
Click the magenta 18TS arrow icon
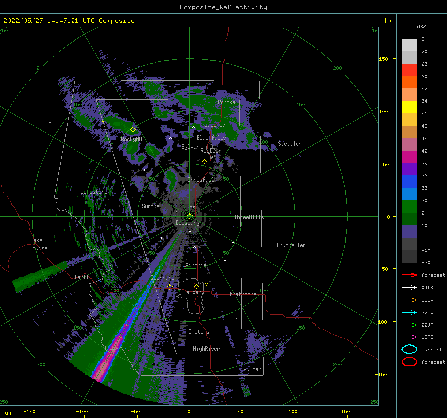[409, 337]
